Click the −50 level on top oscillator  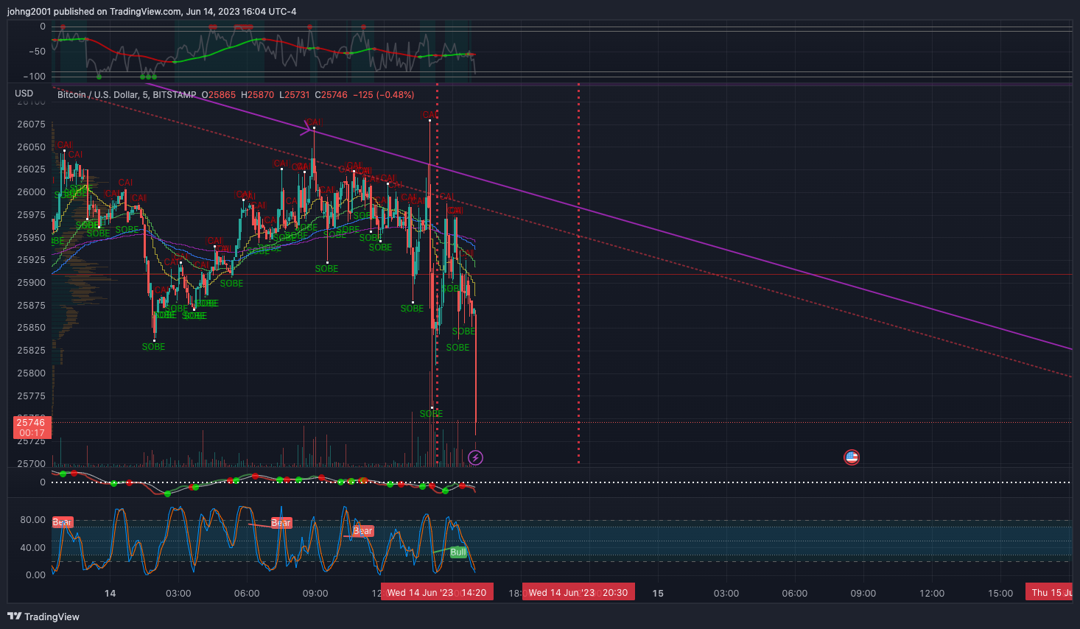click(36, 52)
